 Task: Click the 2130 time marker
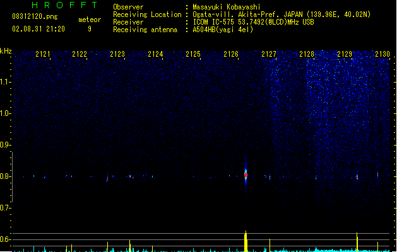tap(382, 54)
